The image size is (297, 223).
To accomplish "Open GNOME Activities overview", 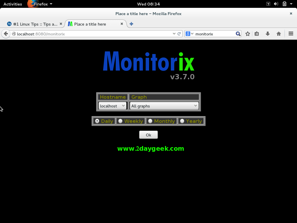I will (x=13, y=4).
